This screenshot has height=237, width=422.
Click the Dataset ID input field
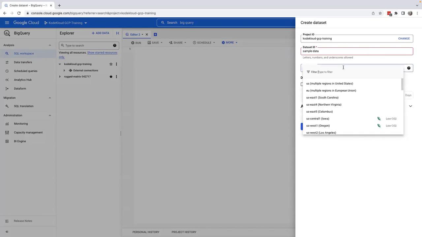click(357, 51)
